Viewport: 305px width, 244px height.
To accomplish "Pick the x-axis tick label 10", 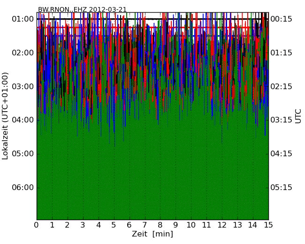I will (191, 225).
